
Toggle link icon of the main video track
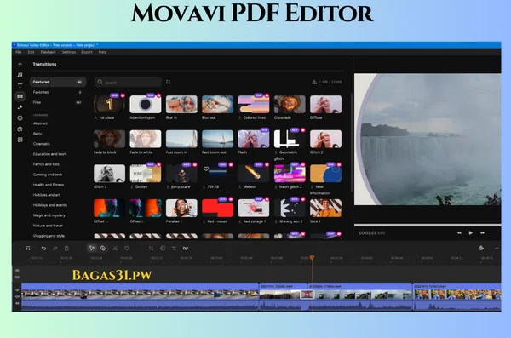coord(17,296)
